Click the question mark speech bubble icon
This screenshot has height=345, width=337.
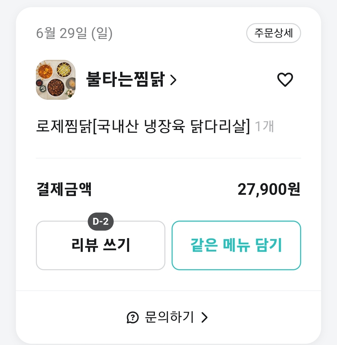coord(133,318)
